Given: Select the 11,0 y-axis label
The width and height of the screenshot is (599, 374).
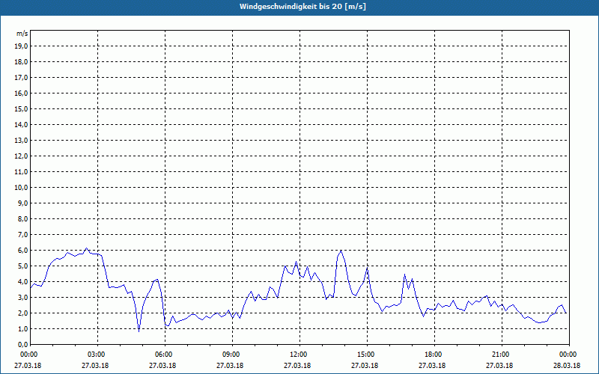Looking at the screenshot, I should (x=21, y=172).
